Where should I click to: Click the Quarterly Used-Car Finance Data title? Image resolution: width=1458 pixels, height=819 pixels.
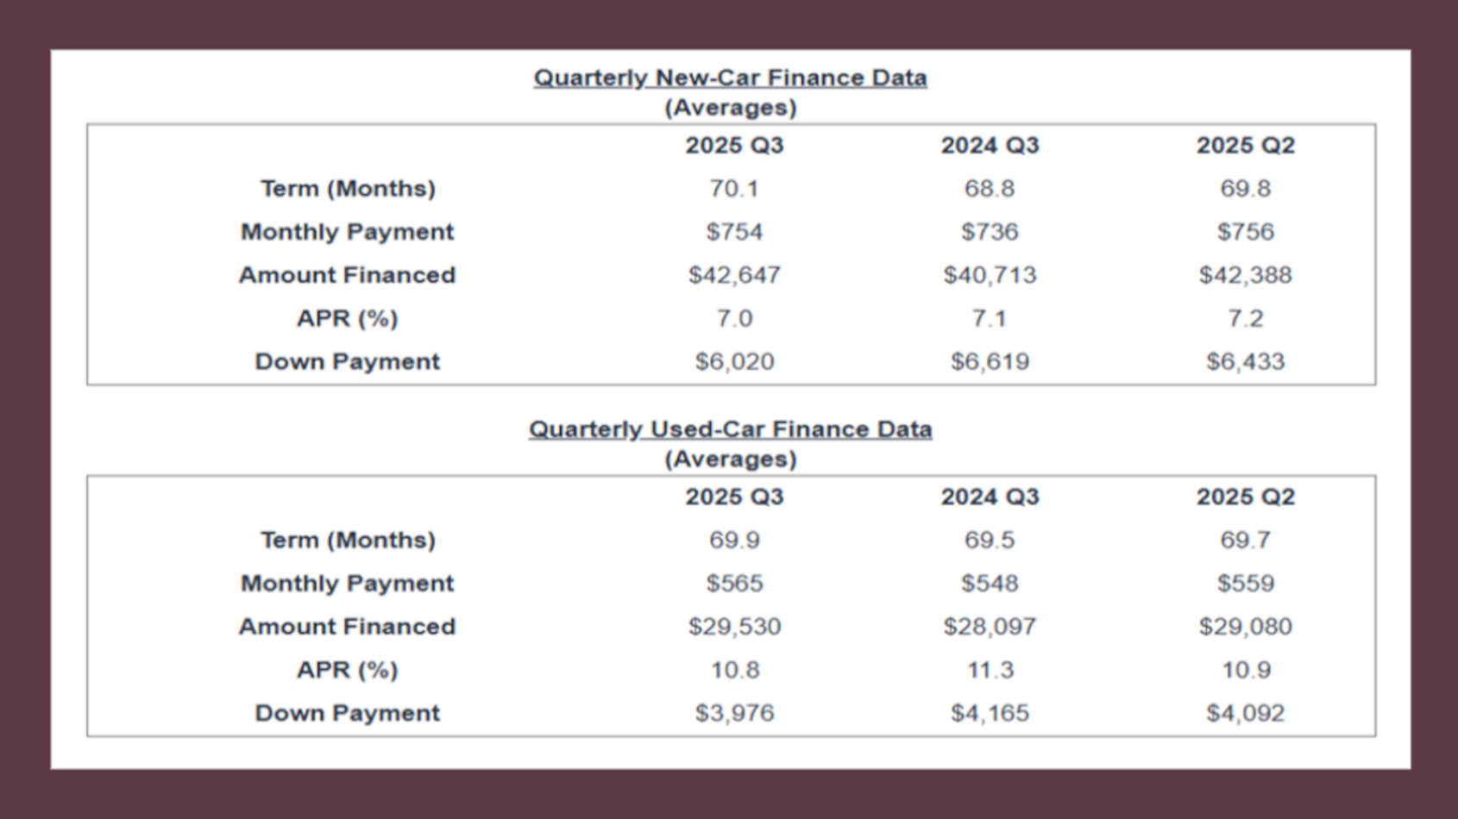click(x=730, y=429)
